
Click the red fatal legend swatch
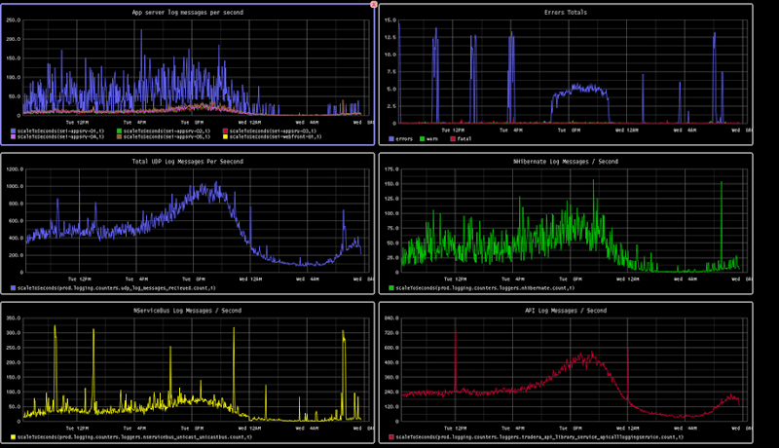click(452, 138)
